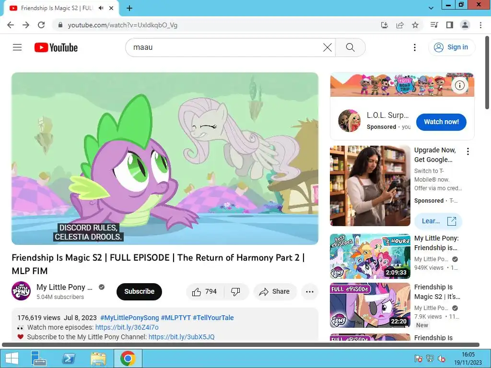This screenshot has height=368, width=491.
Task: Share the video
Action: [275, 292]
